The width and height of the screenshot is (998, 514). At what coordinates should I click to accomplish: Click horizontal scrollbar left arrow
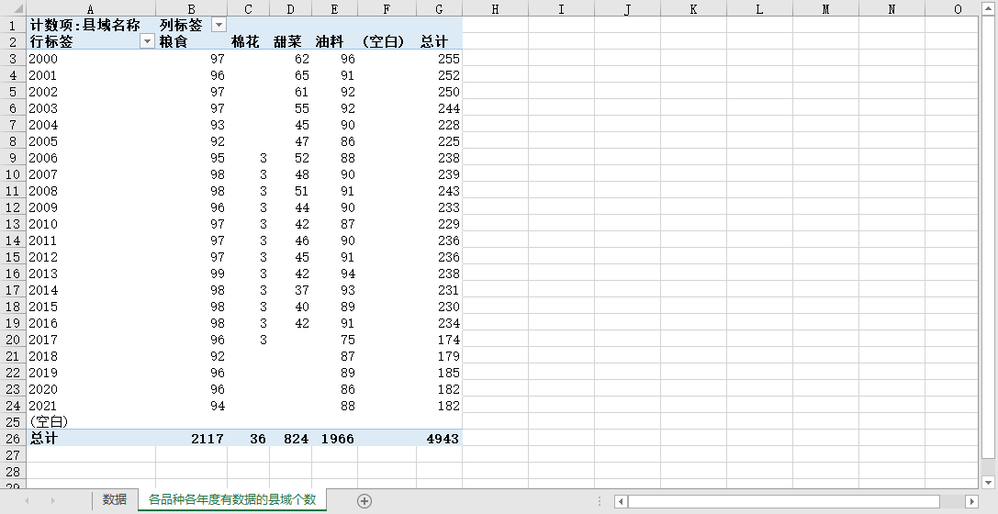(622, 501)
